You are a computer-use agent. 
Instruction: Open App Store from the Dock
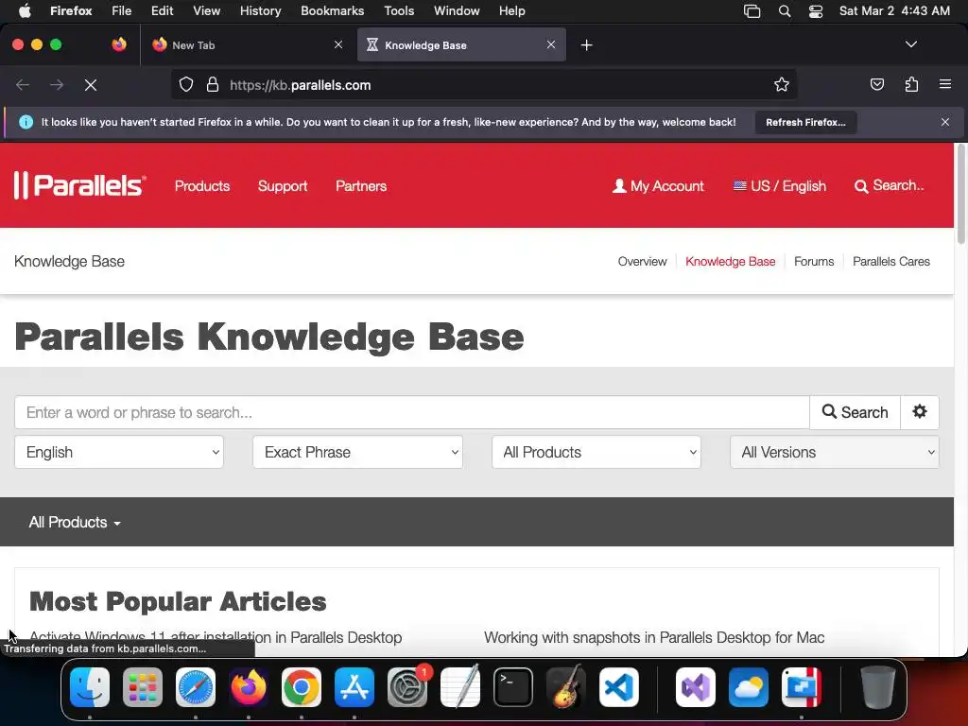354,687
